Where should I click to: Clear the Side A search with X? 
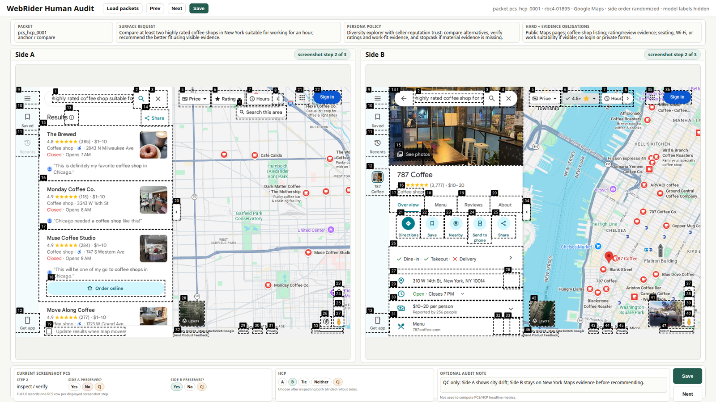(x=158, y=99)
